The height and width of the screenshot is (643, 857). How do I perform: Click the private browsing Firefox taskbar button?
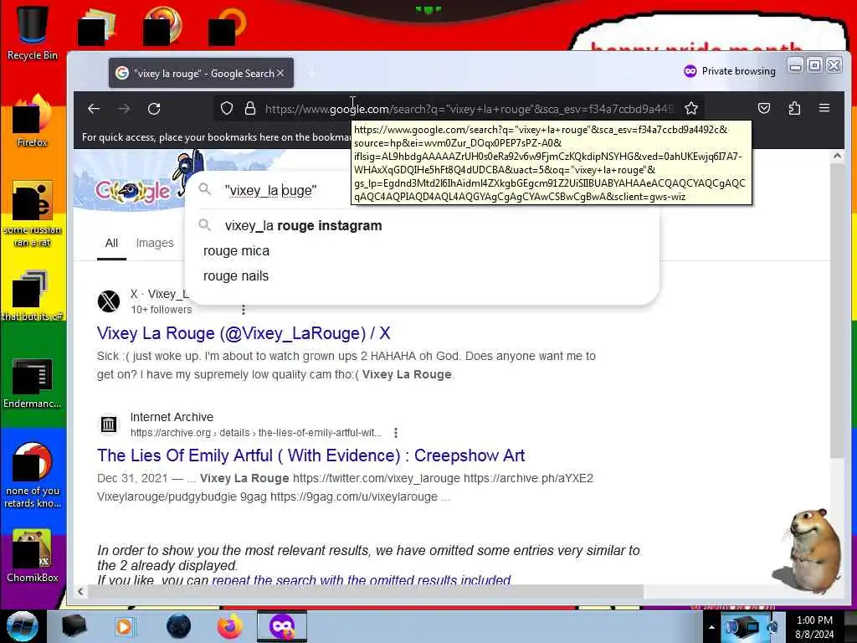click(282, 626)
